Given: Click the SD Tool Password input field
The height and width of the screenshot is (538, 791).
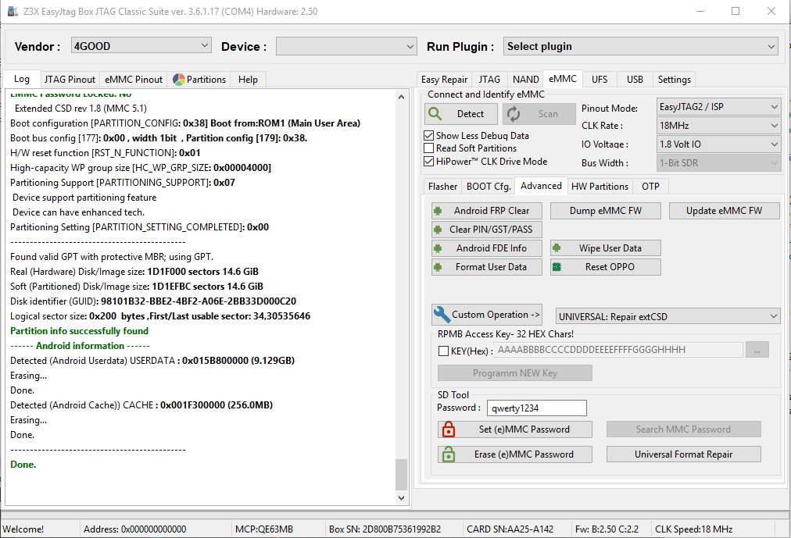Looking at the screenshot, I should point(537,408).
